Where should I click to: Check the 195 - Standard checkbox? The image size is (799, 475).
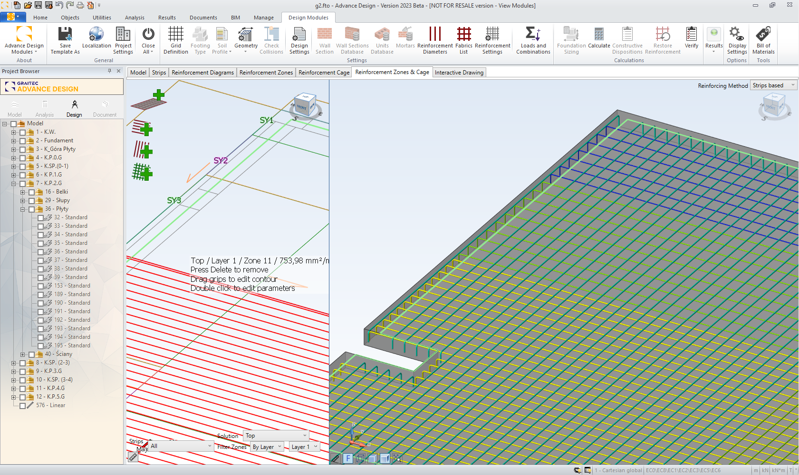(x=40, y=346)
